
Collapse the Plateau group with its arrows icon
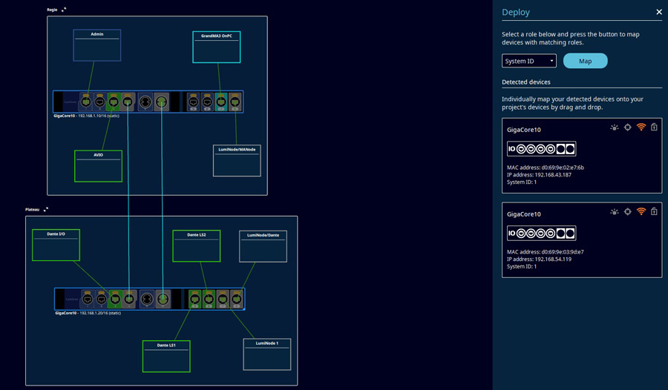[x=46, y=209]
